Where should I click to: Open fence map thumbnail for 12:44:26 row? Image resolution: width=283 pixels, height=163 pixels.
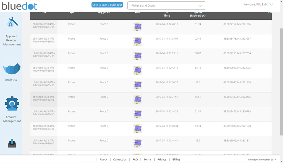(x=138, y=114)
